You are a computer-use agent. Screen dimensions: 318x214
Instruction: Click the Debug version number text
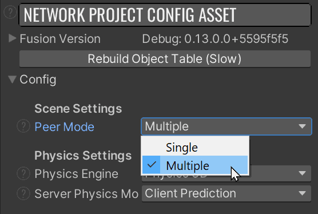point(215,39)
